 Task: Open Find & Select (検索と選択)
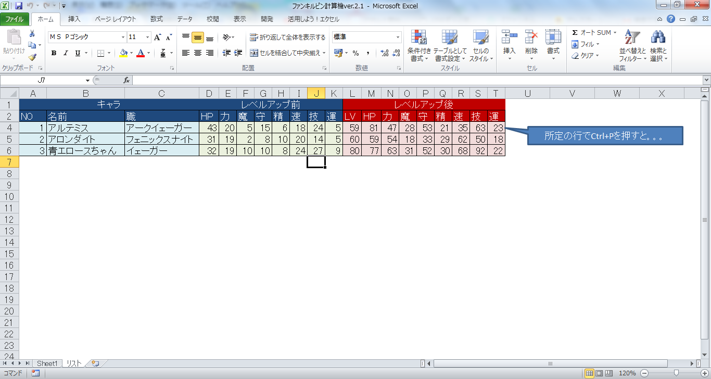[658, 46]
